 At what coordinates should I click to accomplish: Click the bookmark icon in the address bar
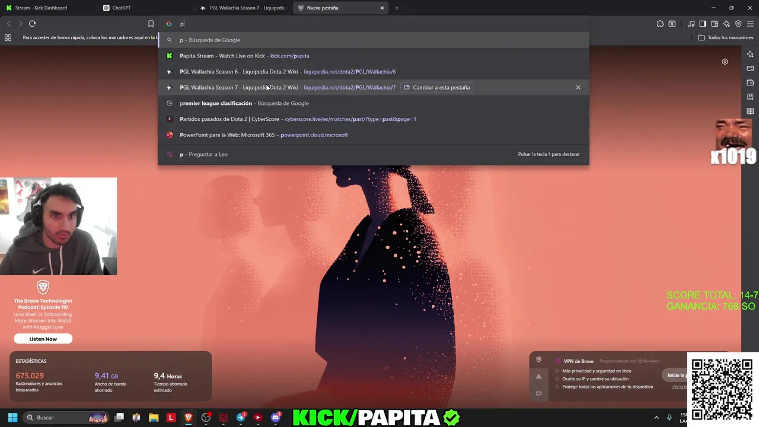coord(151,24)
